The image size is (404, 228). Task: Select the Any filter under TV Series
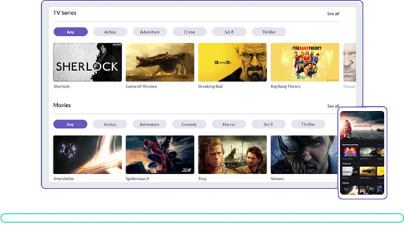click(70, 32)
